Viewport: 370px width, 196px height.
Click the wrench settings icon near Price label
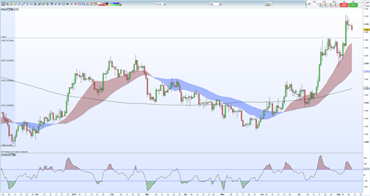click(7, 9)
